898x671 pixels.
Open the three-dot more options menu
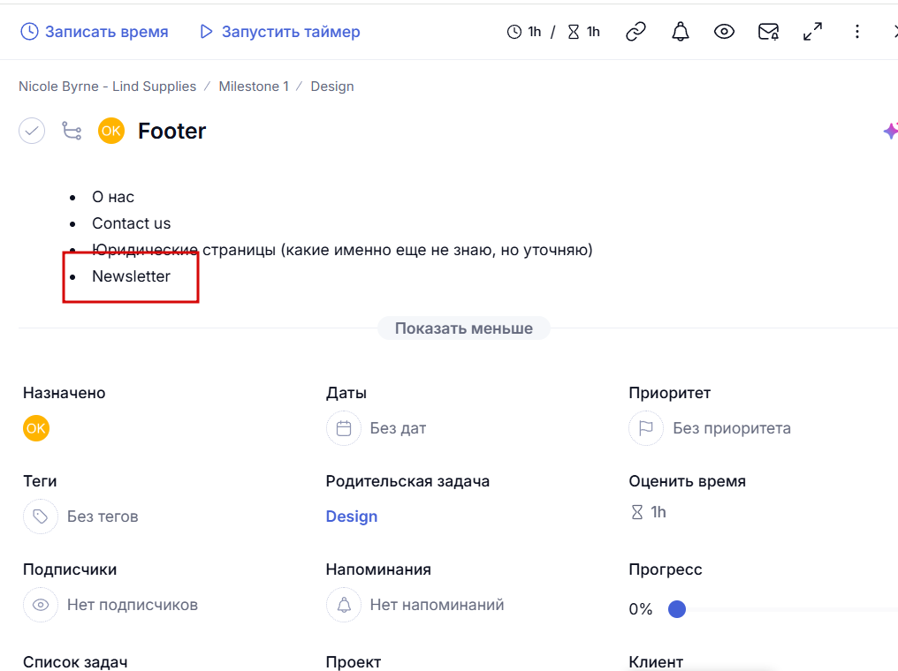coord(856,32)
